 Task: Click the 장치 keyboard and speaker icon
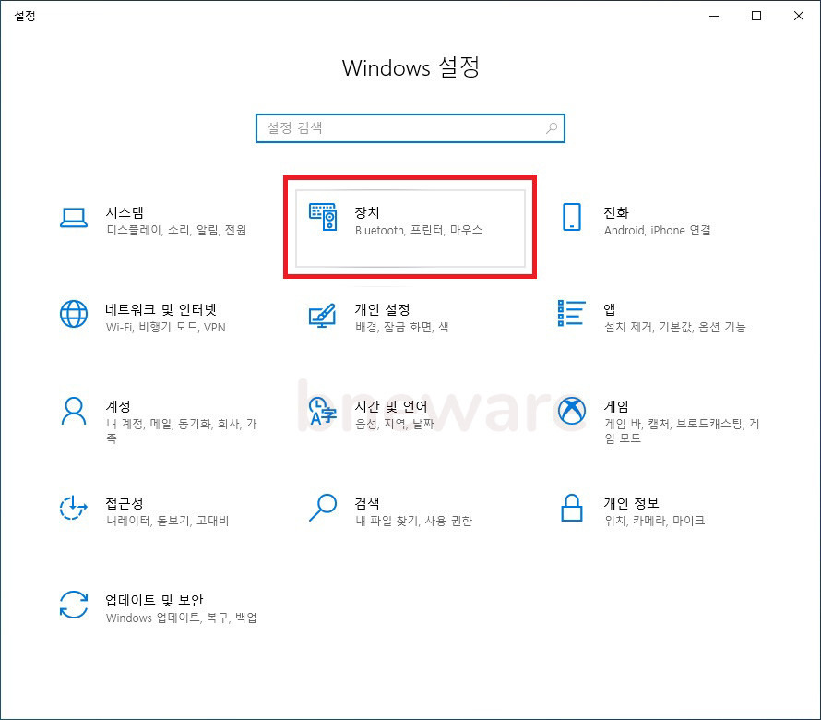click(323, 217)
